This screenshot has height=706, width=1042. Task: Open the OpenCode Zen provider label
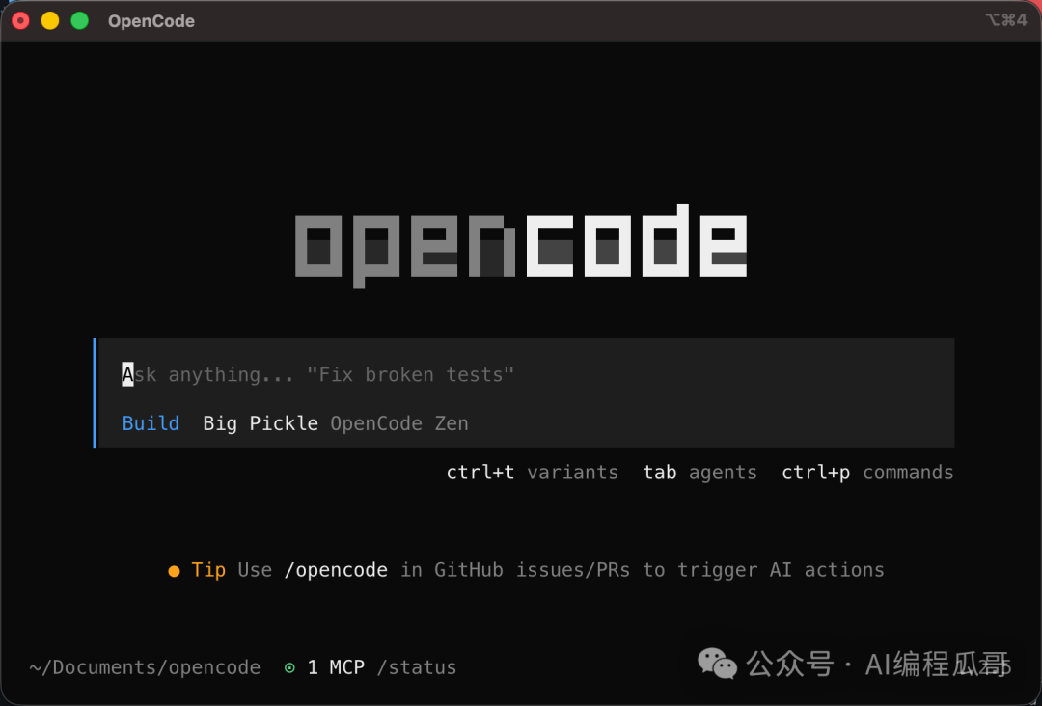[399, 423]
